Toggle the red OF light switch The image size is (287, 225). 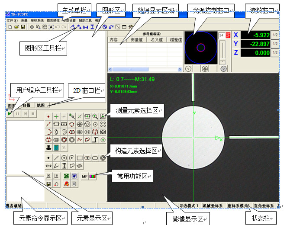227,35
